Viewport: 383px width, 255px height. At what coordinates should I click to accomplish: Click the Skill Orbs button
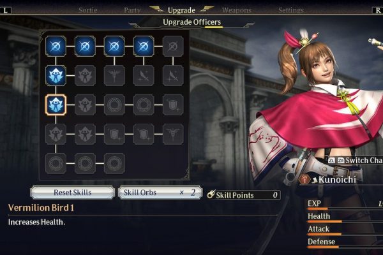[160, 193]
